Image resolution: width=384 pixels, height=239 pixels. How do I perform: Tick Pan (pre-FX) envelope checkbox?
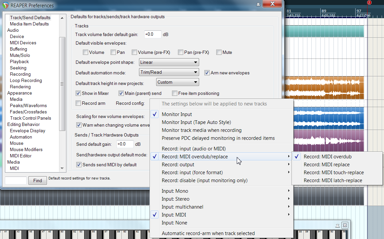(x=181, y=52)
